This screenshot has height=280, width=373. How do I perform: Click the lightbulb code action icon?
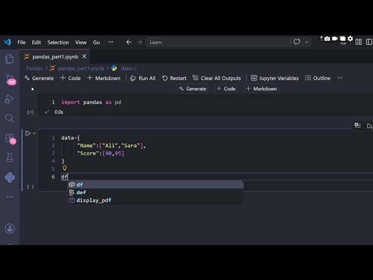click(x=65, y=169)
